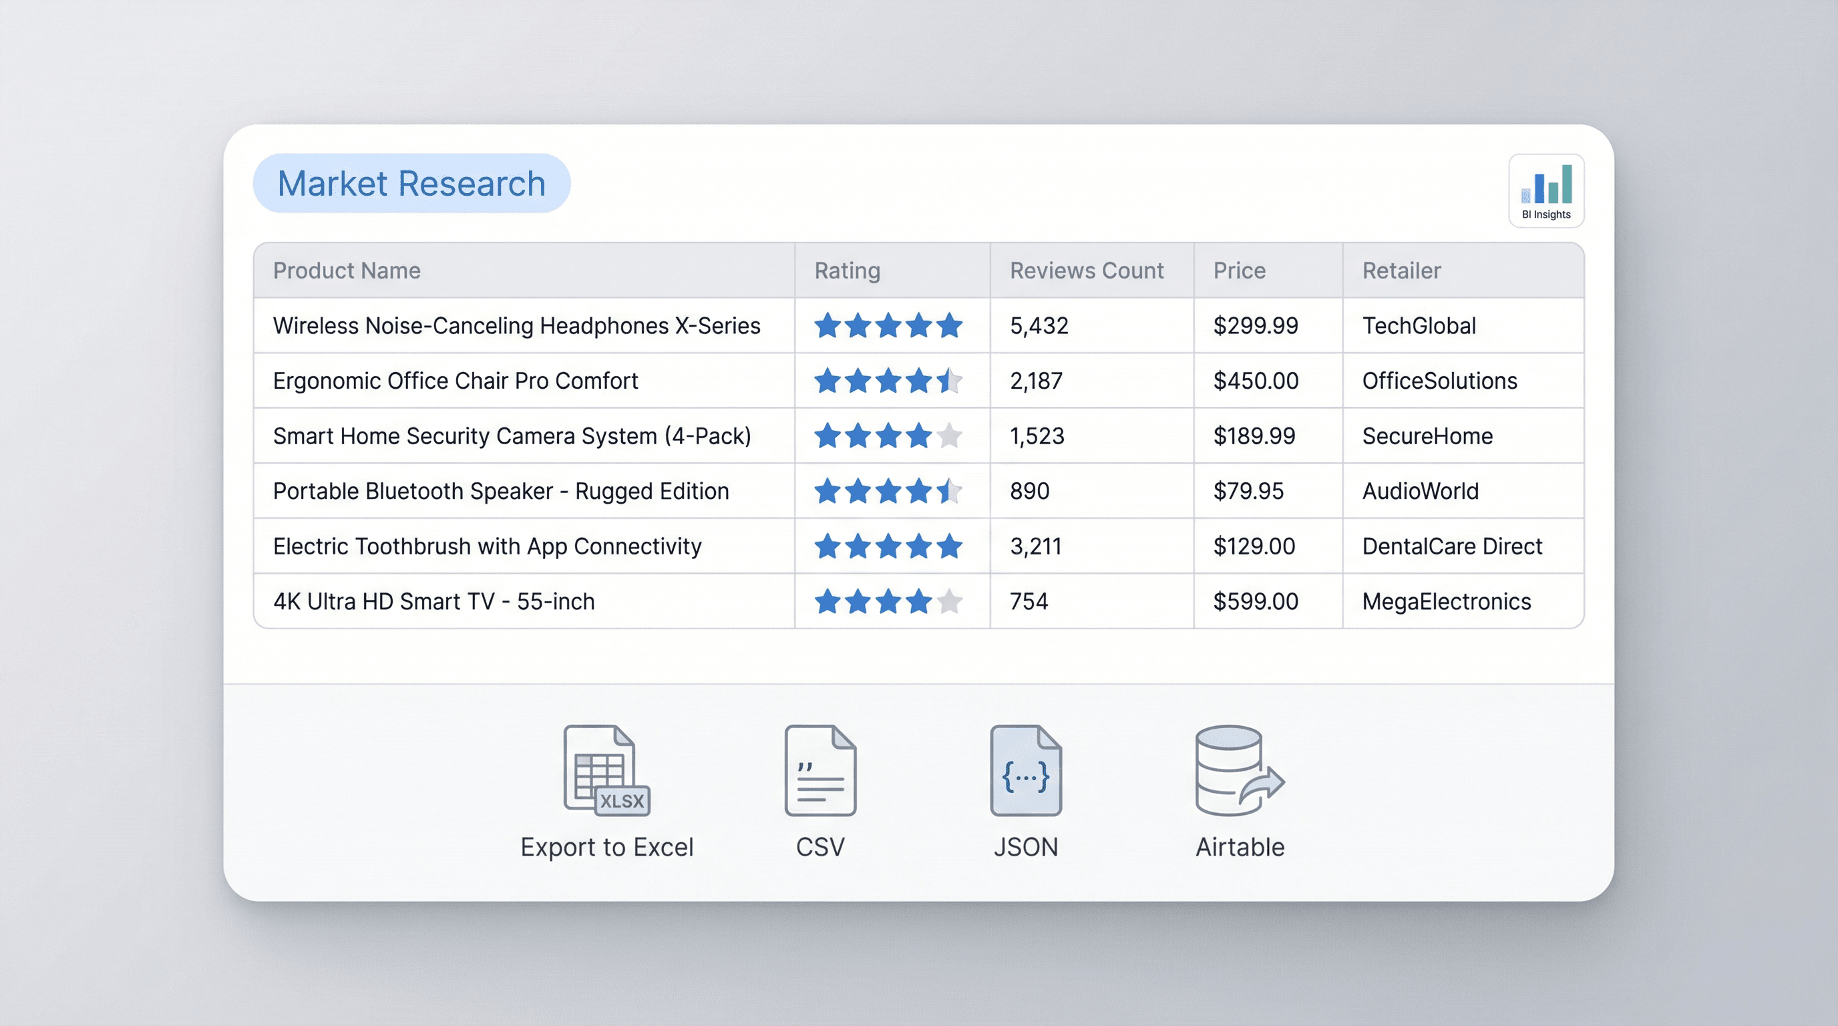1838x1026 pixels.
Task: Click the BI Insights logo
Action: pyautogui.click(x=1546, y=190)
